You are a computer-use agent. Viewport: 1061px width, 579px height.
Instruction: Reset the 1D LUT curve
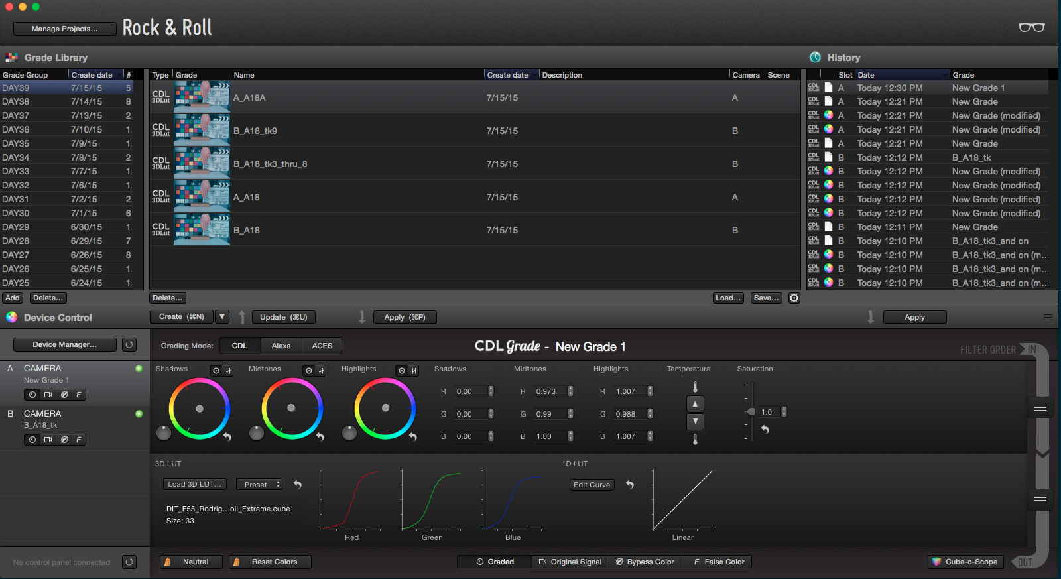point(630,485)
